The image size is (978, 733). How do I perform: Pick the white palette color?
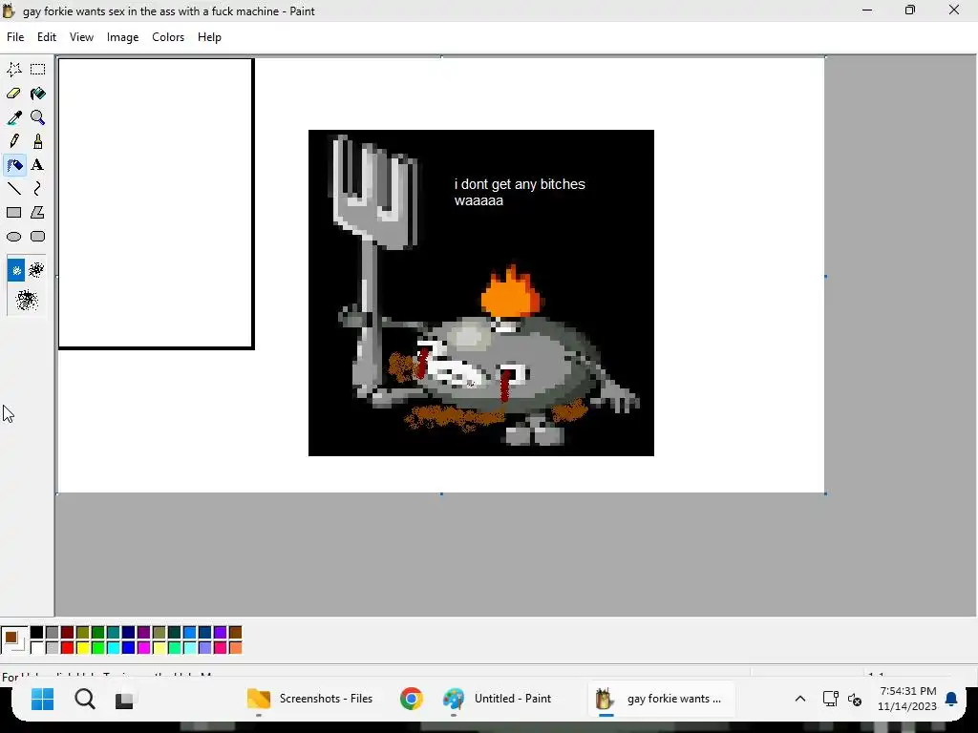pyautogui.click(x=37, y=648)
